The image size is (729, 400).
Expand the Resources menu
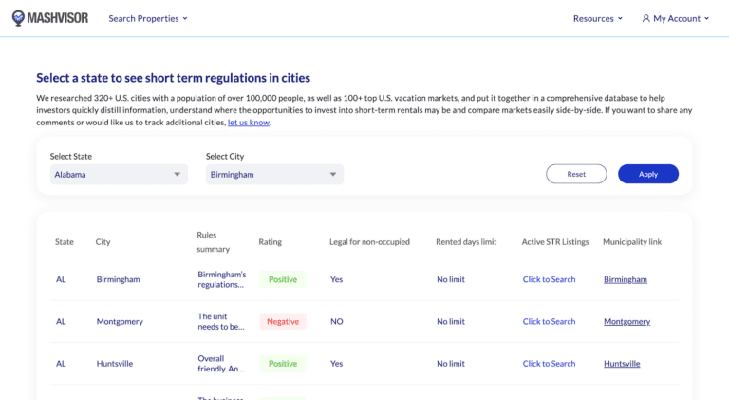(x=598, y=18)
